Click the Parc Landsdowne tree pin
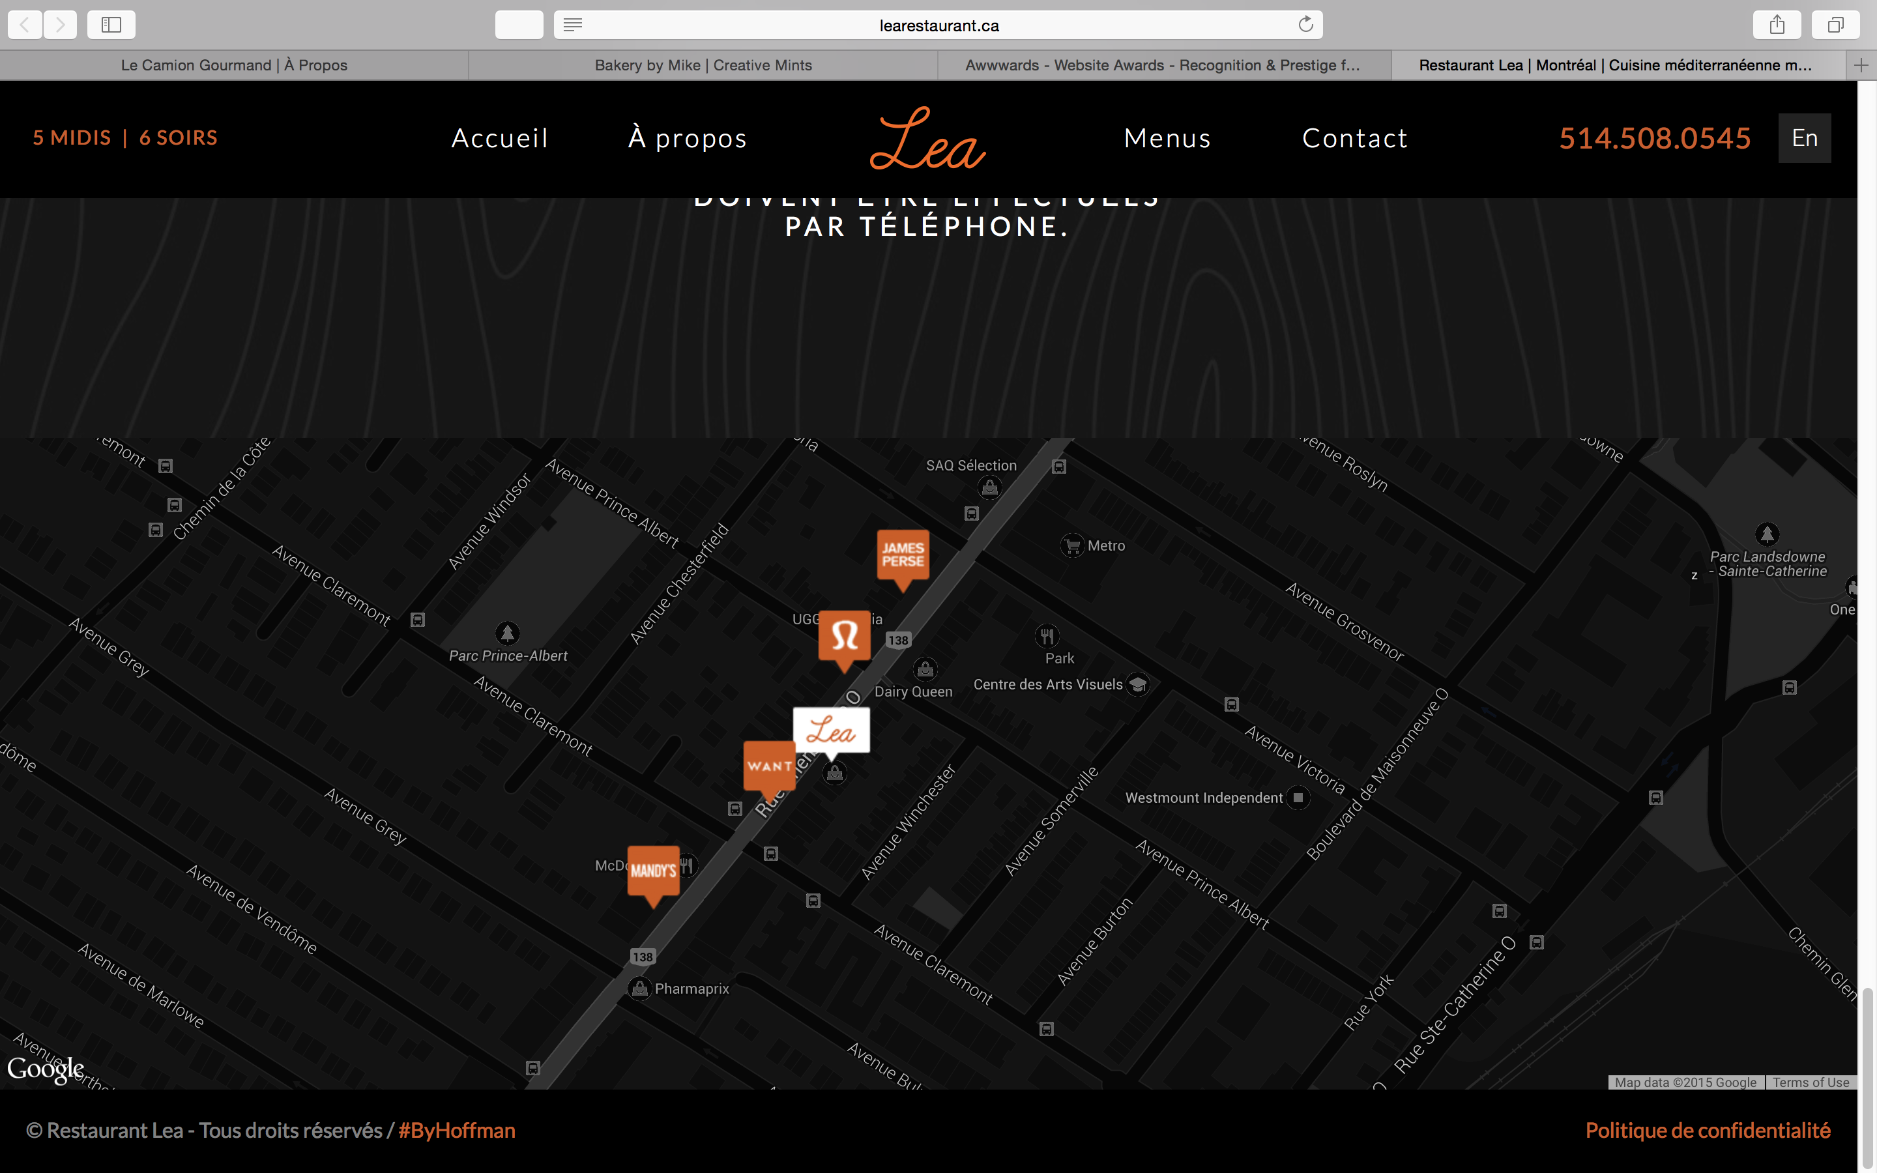This screenshot has width=1877, height=1173. click(1767, 534)
